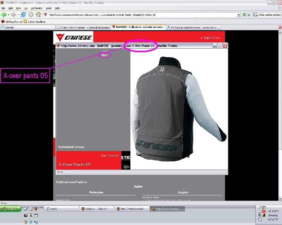Screen dimensions: 282x225
Task: Switch to dainese.com popup taskbar button
Action: pyautogui.click(x=167, y=209)
